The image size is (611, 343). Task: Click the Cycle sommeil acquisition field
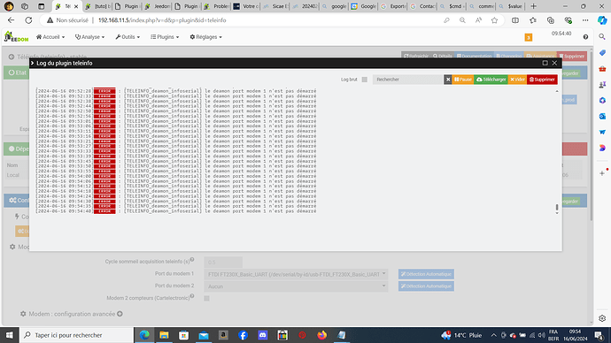(223, 262)
